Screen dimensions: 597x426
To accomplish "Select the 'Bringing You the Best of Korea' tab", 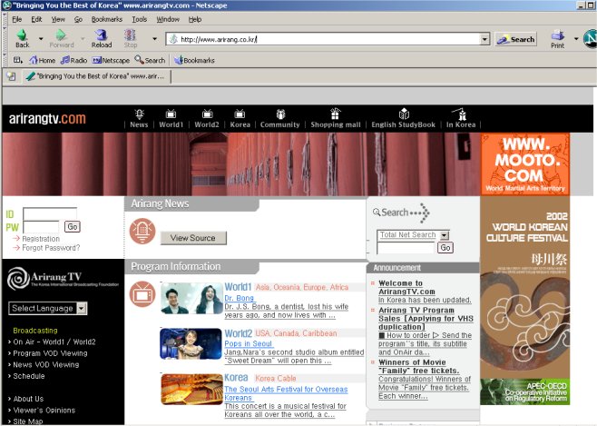I will [x=97, y=76].
